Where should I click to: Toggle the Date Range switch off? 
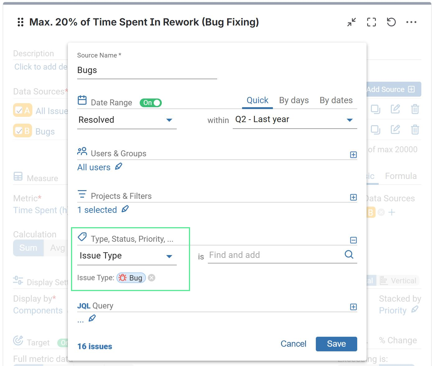pyautogui.click(x=151, y=103)
